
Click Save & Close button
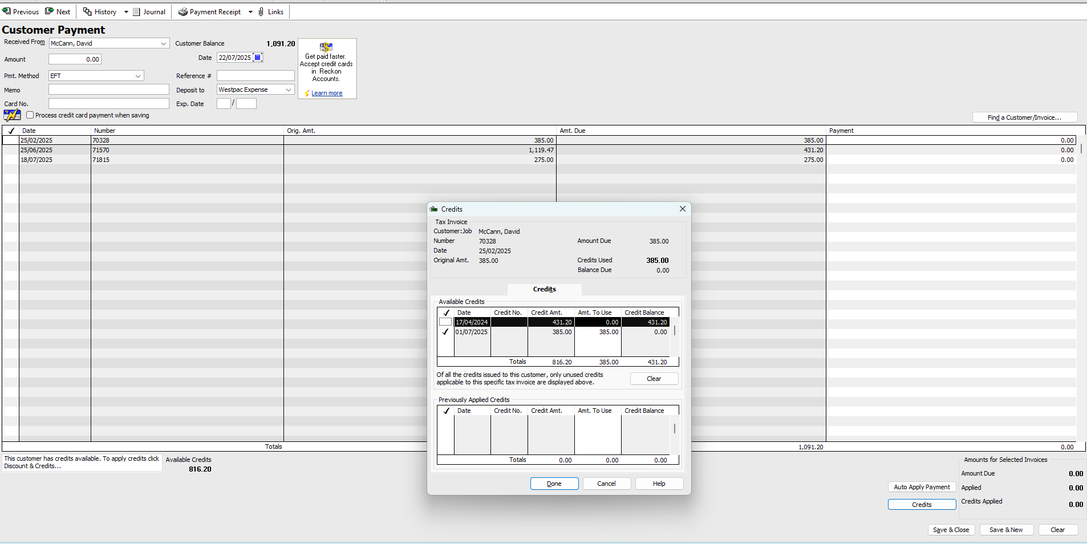click(x=951, y=530)
